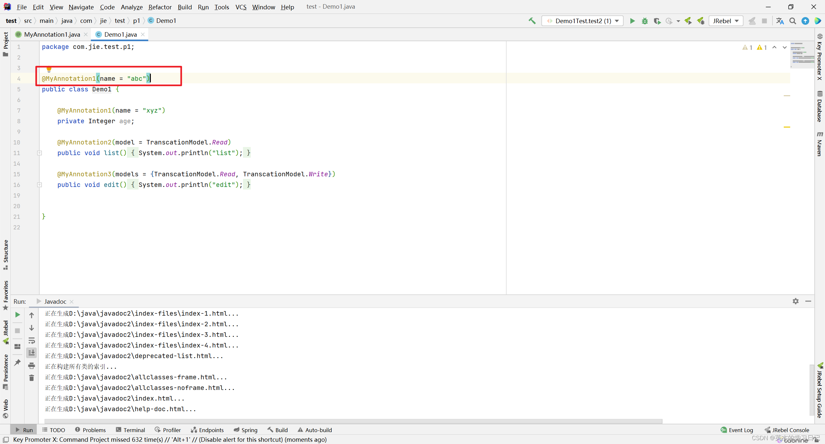Click the Build project hammer icon
Image resolution: width=825 pixels, height=444 pixels.
pyautogui.click(x=532, y=21)
